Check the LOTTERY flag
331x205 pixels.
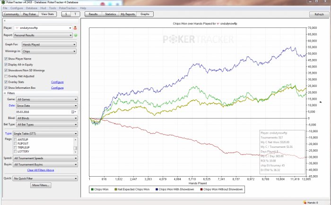point(15,152)
